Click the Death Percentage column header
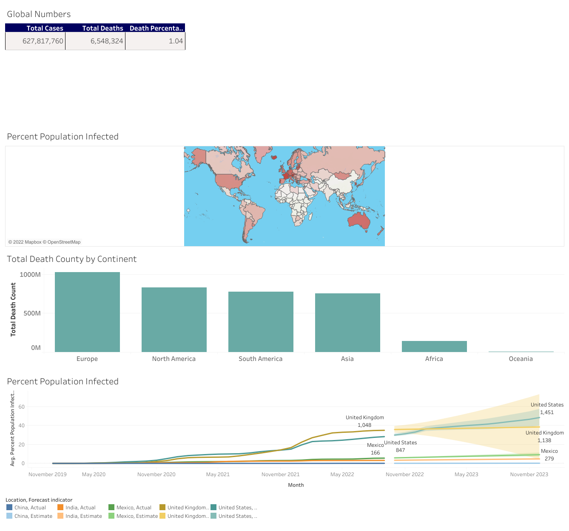569x531 pixels. click(156, 28)
